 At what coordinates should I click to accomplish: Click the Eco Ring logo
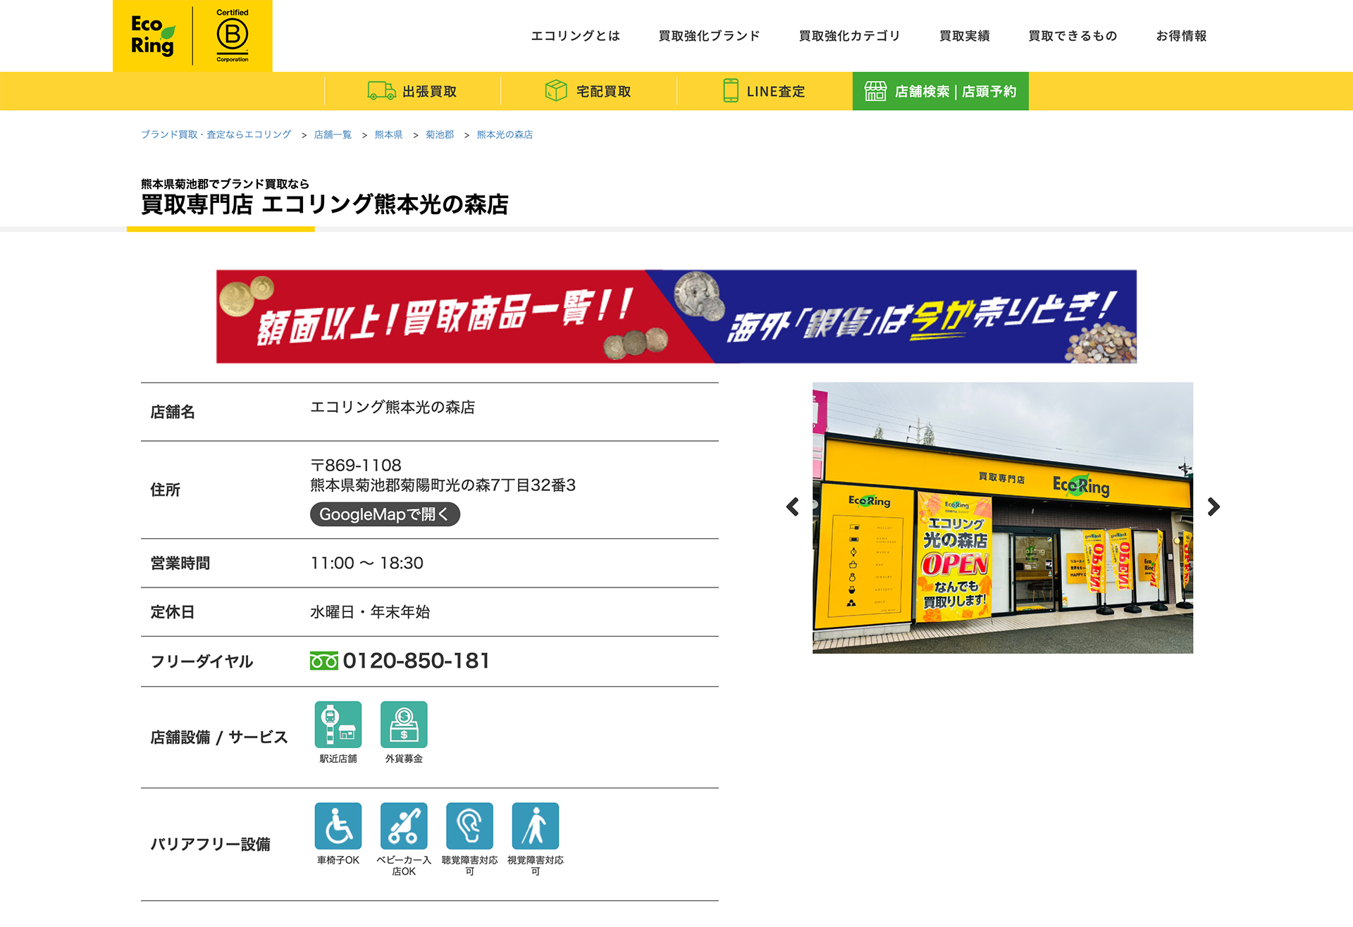click(153, 35)
